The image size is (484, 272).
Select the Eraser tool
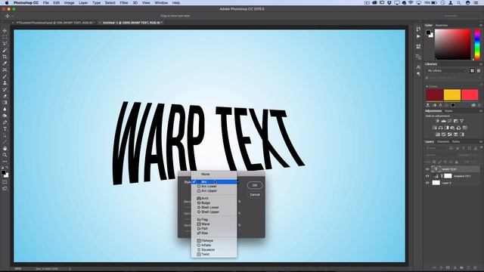click(x=5, y=96)
